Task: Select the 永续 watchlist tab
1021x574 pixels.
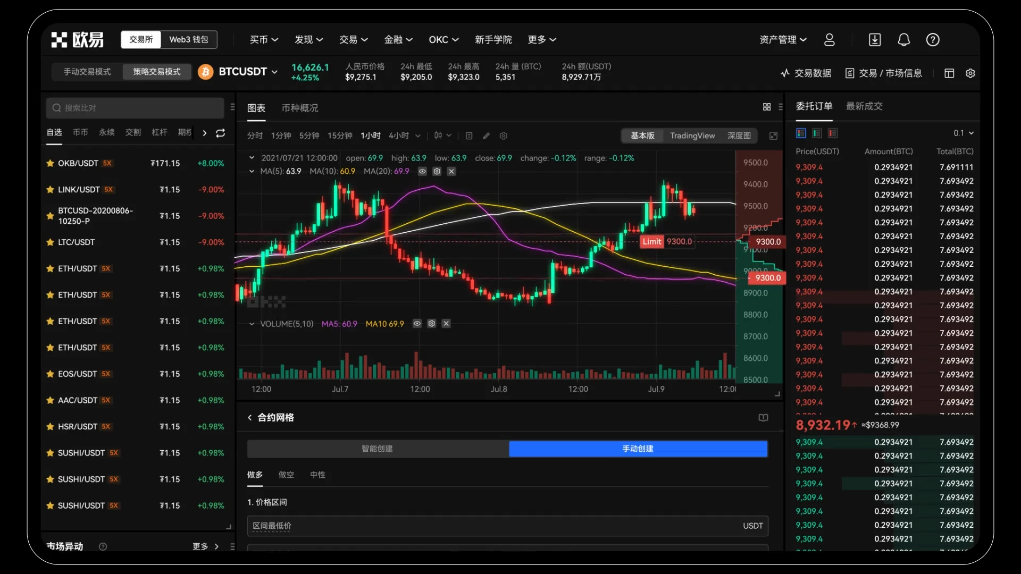Action: click(106, 132)
